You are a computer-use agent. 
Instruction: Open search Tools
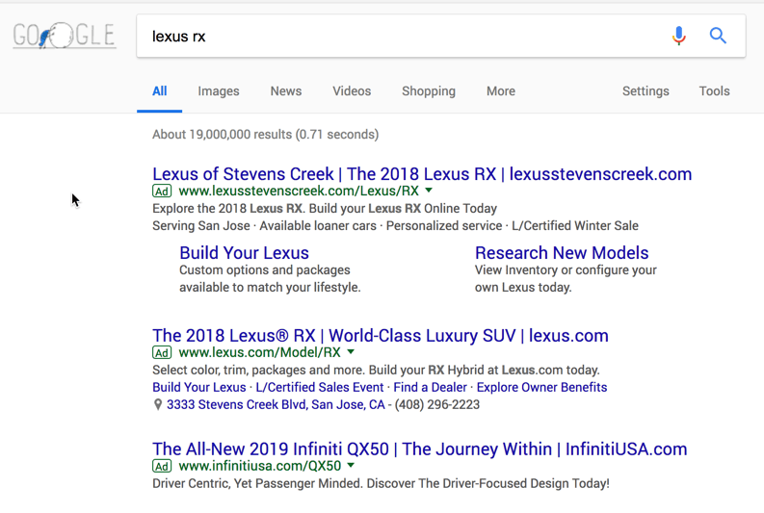[x=714, y=91]
